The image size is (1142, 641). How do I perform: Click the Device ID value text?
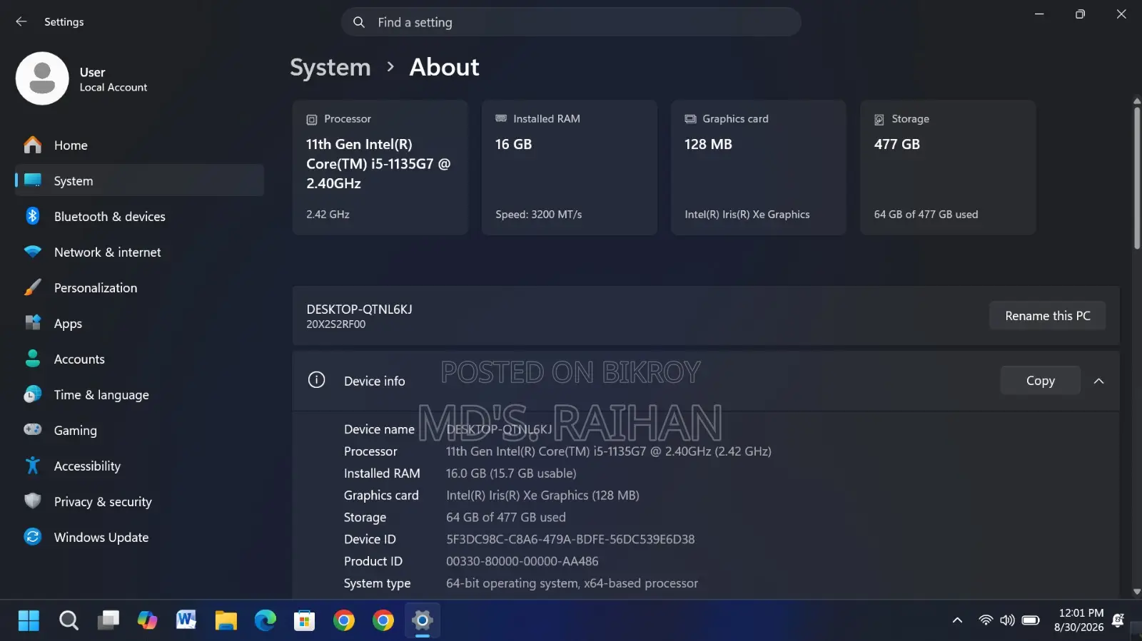click(570, 539)
